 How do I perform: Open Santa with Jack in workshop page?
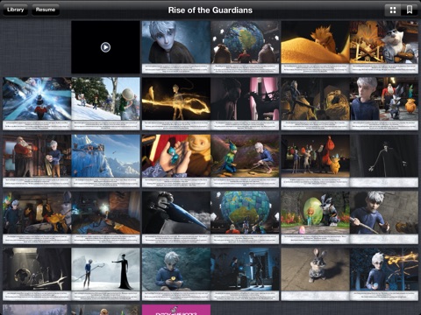(37, 160)
